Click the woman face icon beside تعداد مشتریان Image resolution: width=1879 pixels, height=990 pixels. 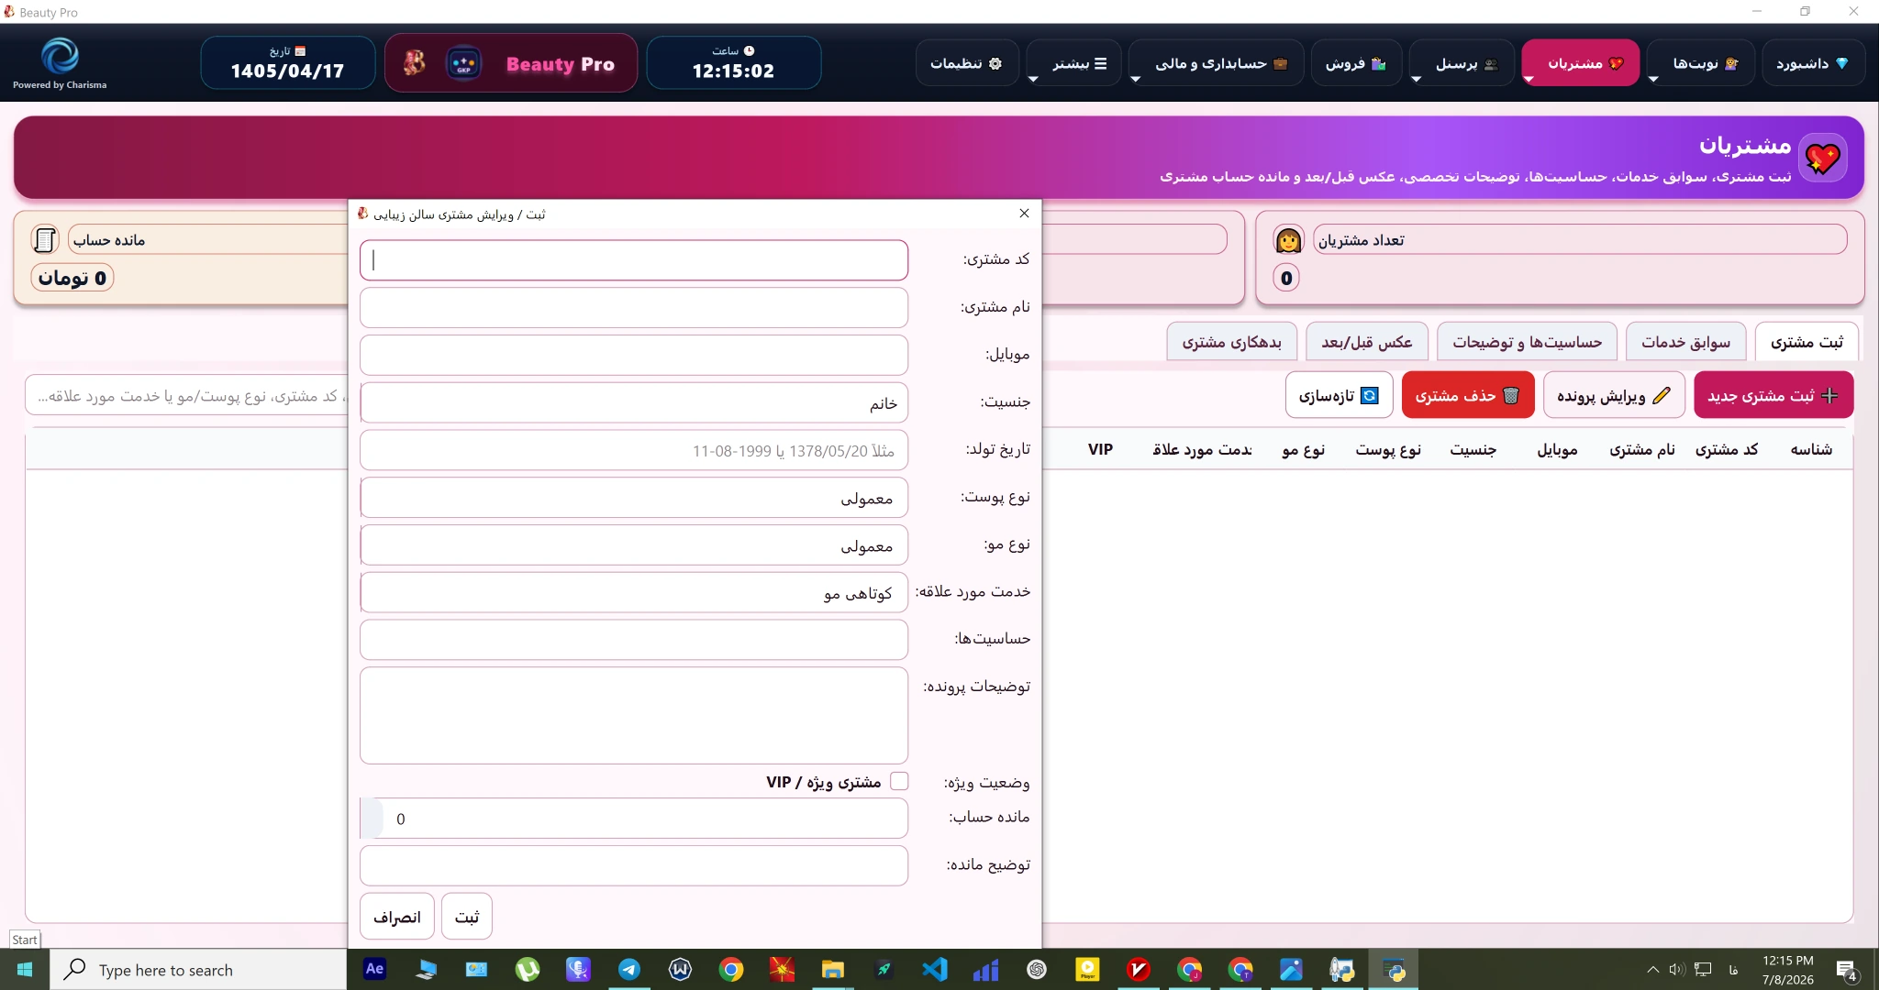pos(1288,240)
